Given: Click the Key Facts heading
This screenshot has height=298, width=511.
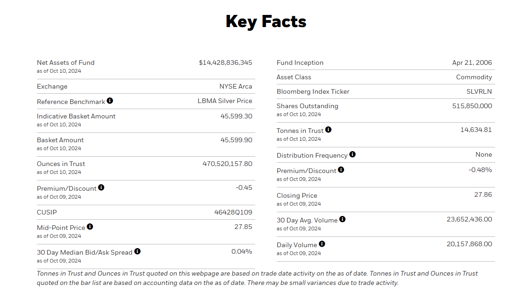Looking at the screenshot, I should (266, 21).
